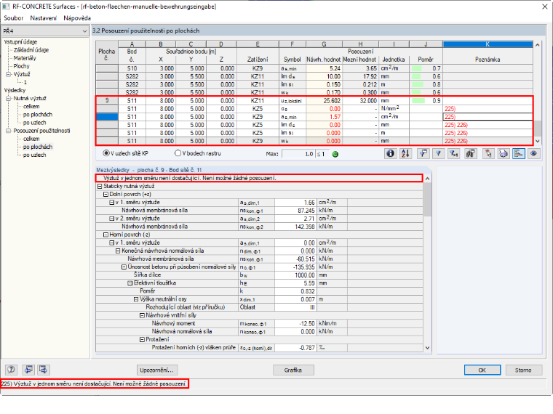The image size is (553, 414).
Task: Collapse 'Protažení' row
Action: click(142, 340)
